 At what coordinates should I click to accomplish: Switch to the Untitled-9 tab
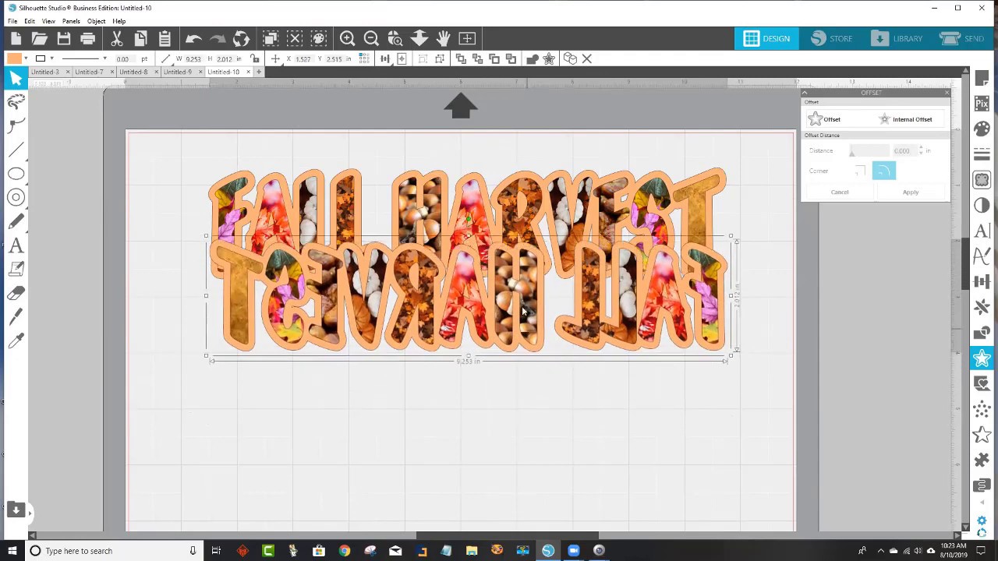178,72
